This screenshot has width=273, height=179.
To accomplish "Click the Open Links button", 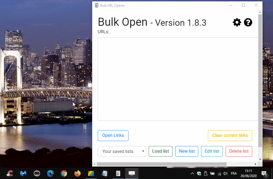I will [x=113, y=135].
